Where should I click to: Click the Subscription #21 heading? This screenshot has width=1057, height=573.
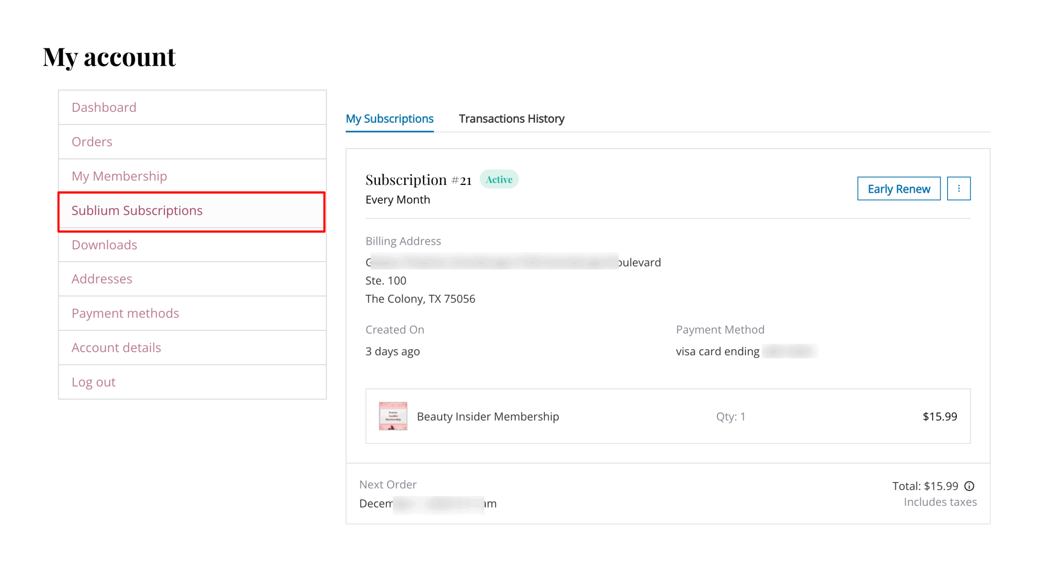[x=418, y=180]
